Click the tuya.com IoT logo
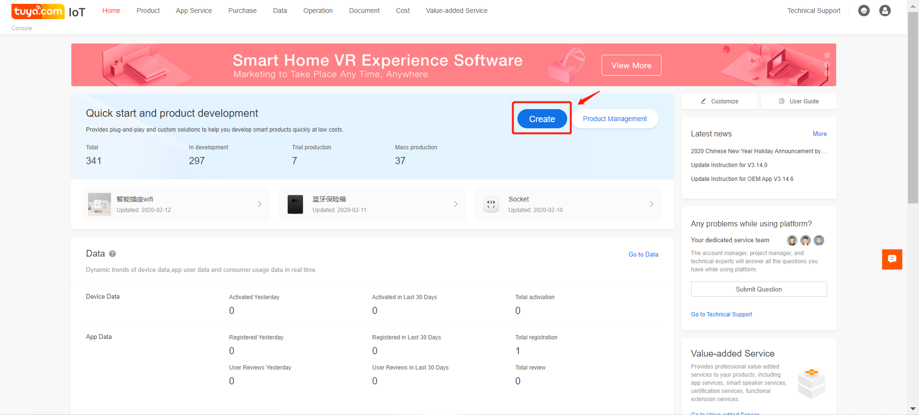The image size is (919, 415). point(48,11)
